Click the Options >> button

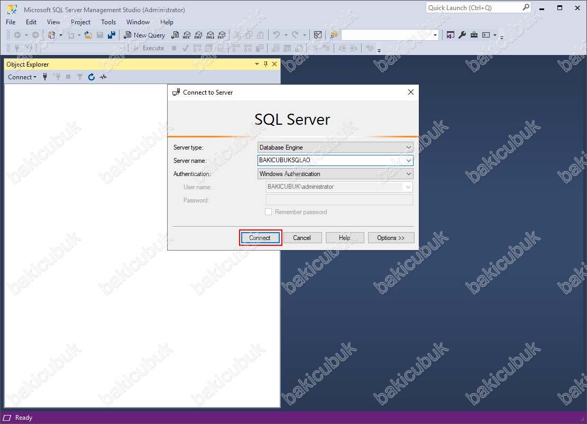(391, 238)
